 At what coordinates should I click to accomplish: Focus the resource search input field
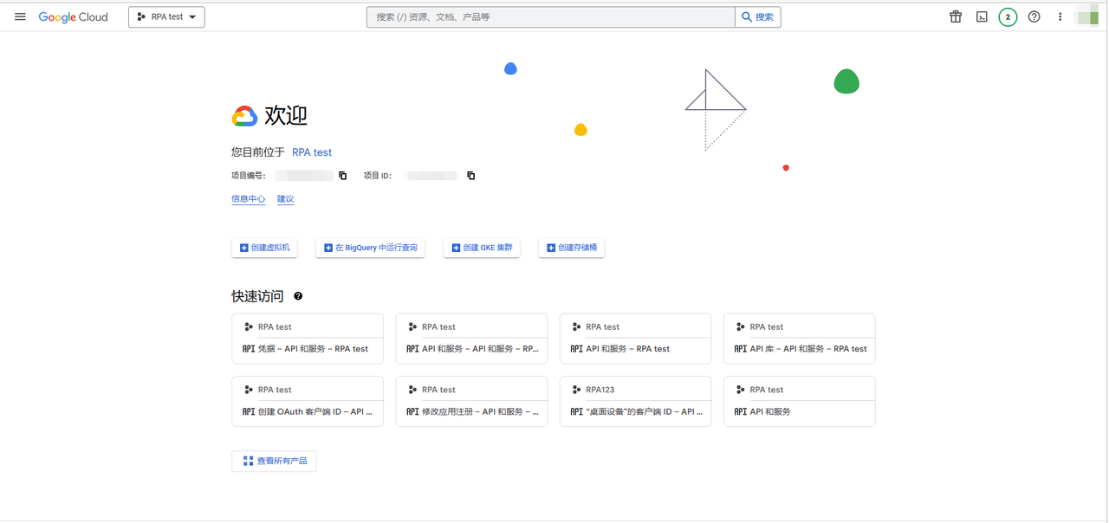coord(551,16)
